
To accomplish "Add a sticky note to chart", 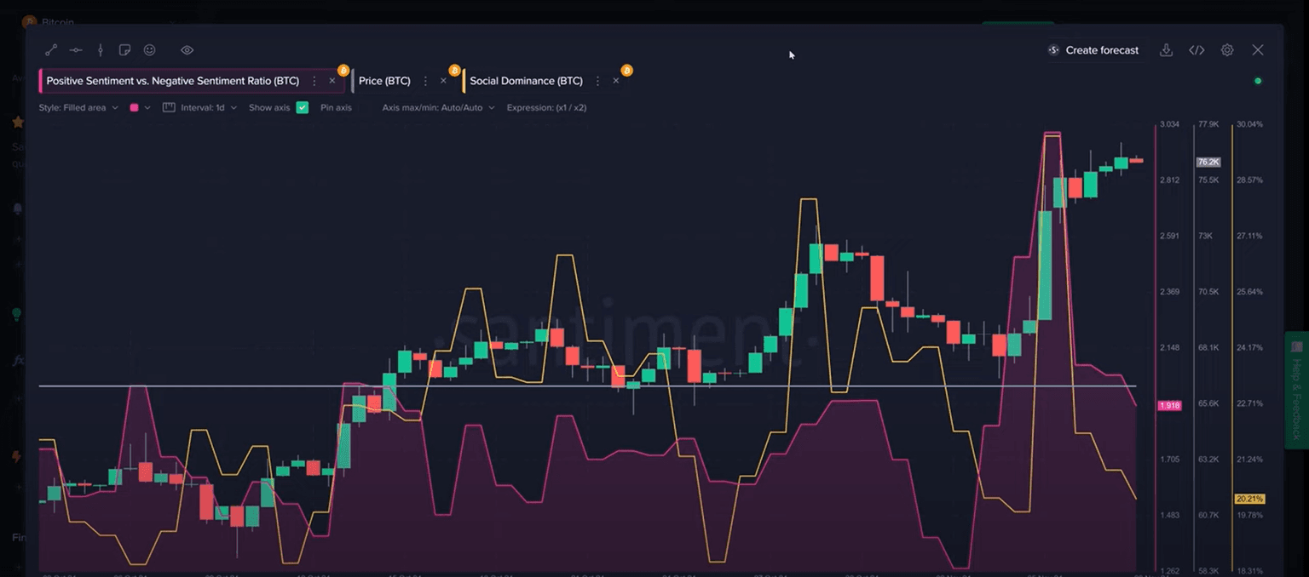I will [124, 50].
